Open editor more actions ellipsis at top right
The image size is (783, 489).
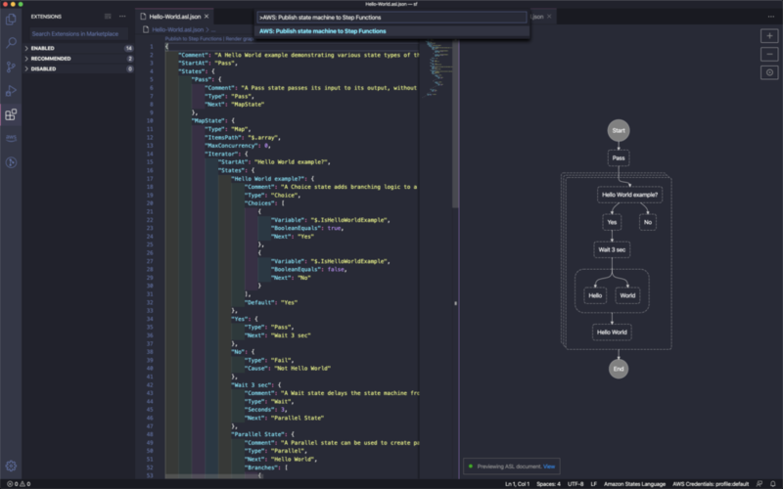coord(771,17)
